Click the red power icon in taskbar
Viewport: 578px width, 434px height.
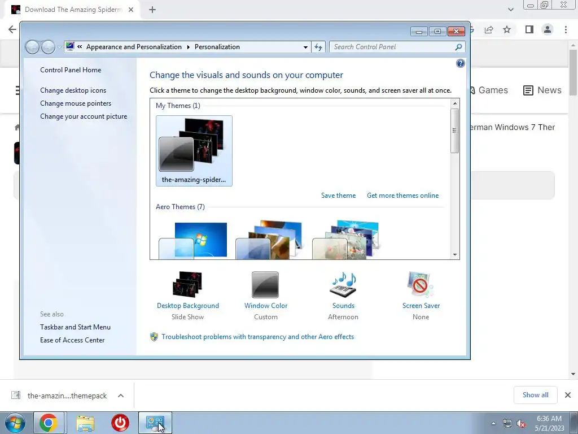(120, 423)
